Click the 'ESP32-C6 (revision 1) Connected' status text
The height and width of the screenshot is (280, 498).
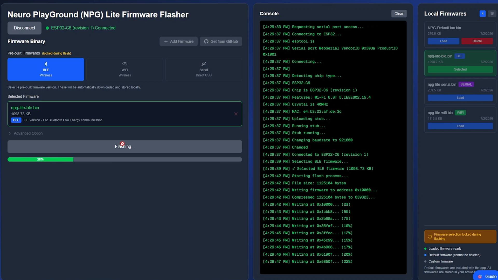coord(83,28)
